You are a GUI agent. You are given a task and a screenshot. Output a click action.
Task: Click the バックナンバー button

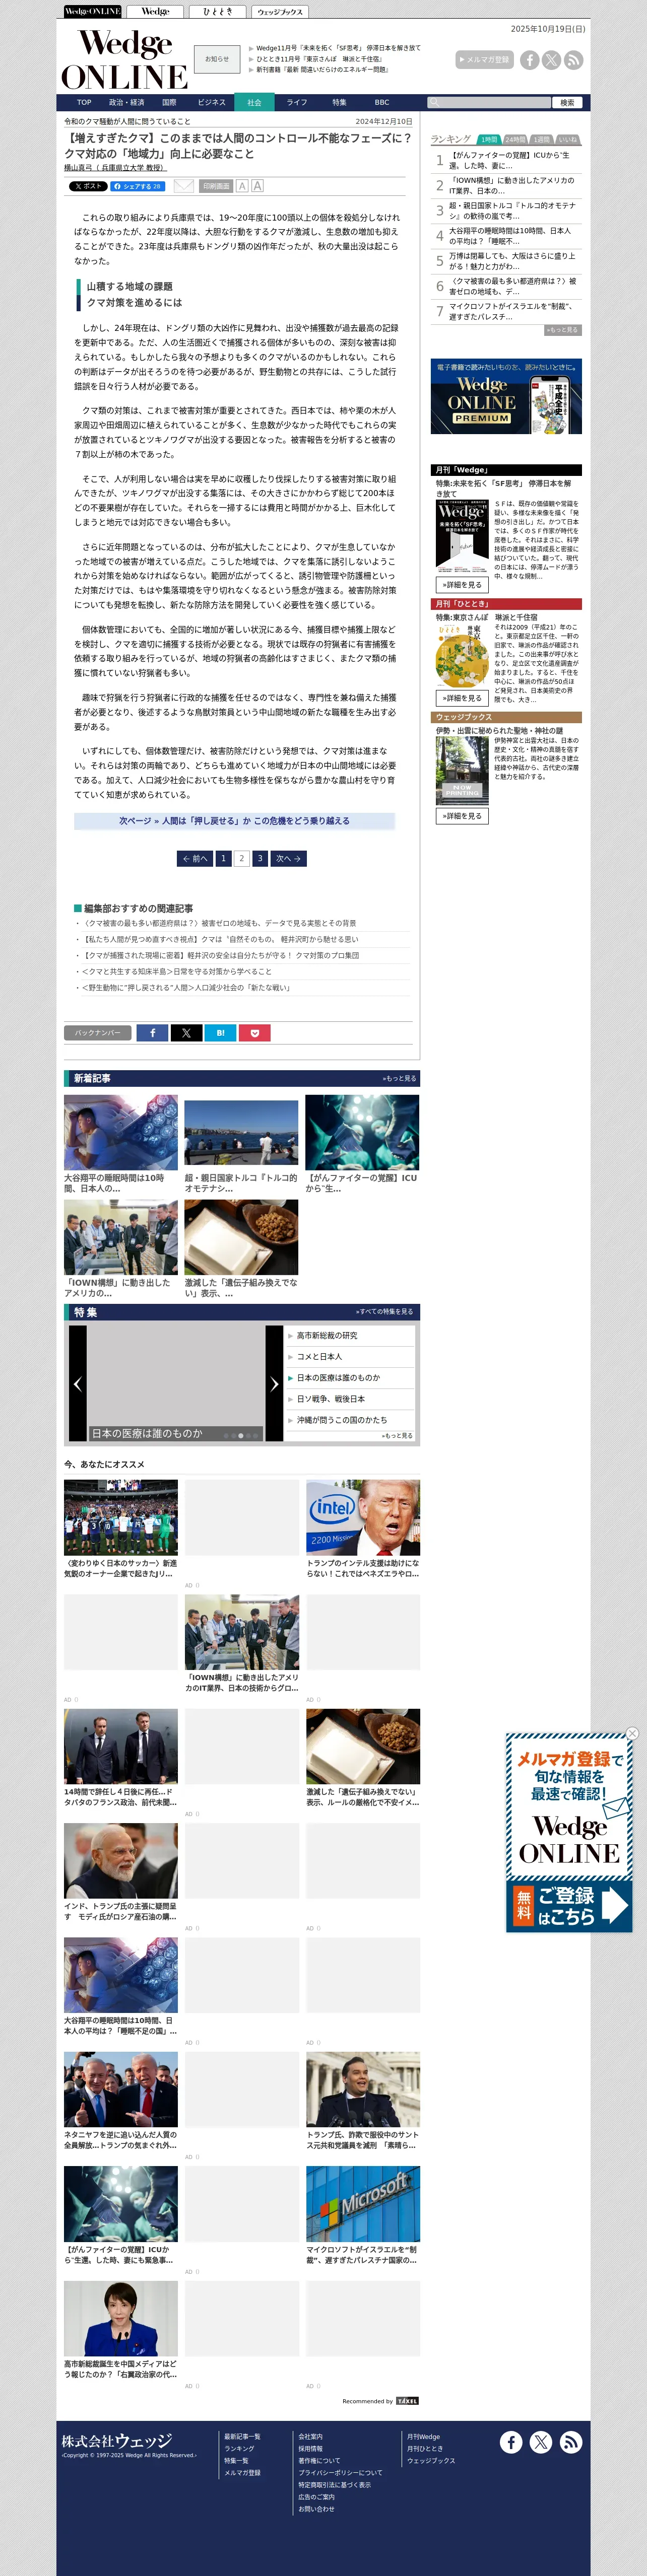[98, 1033]
